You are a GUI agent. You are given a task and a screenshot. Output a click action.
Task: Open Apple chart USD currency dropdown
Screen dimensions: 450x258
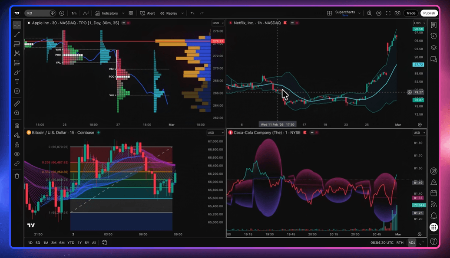(218, 23)
